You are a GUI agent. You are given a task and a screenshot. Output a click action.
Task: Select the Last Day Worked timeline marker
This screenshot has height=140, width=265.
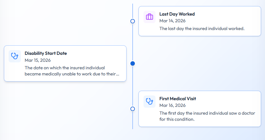133,21
